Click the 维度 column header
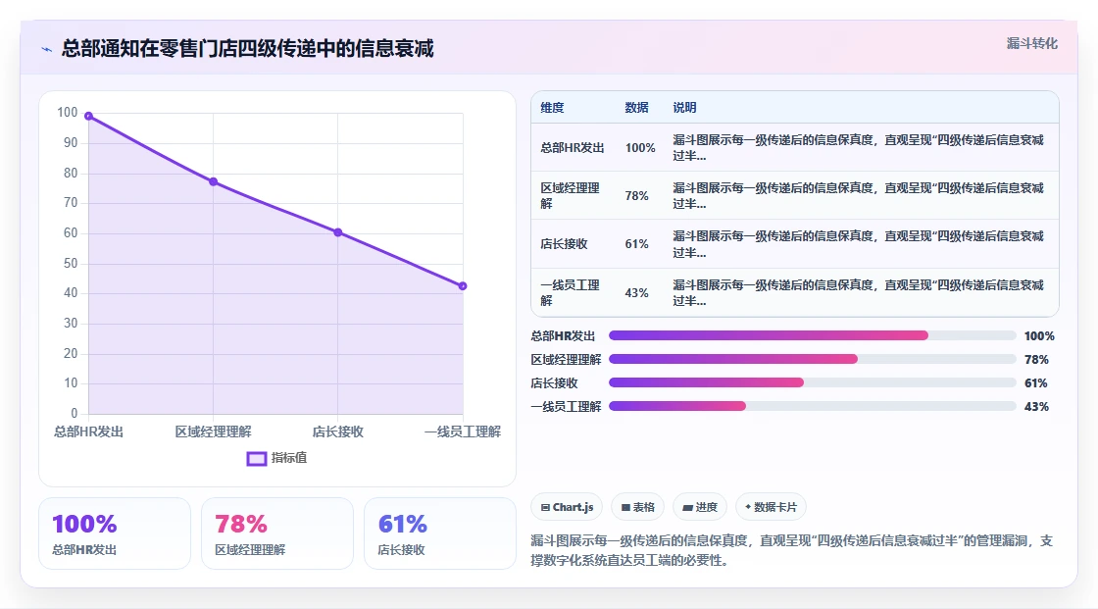The width and height of the screenshot is (1098, 609). (552, 107)
